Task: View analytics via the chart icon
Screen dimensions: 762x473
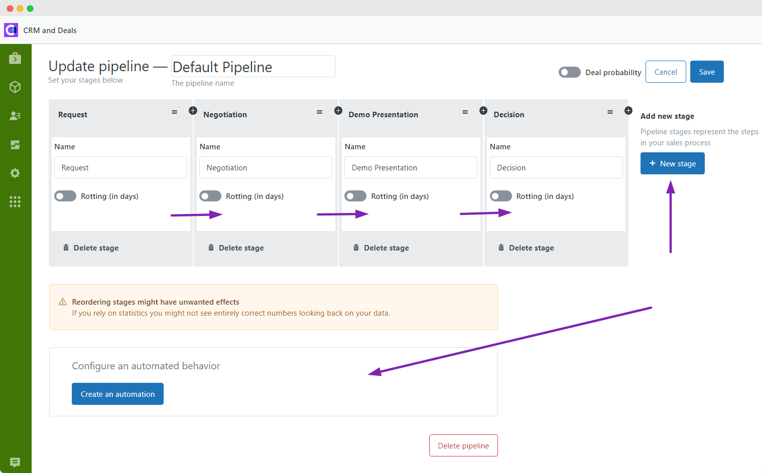Action: point(15,145)
